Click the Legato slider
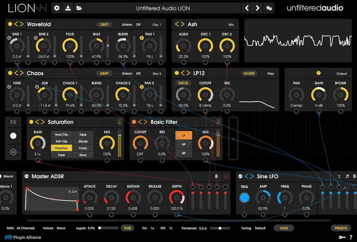The height and width of the screenshot is (242, 357). point(108,228)
